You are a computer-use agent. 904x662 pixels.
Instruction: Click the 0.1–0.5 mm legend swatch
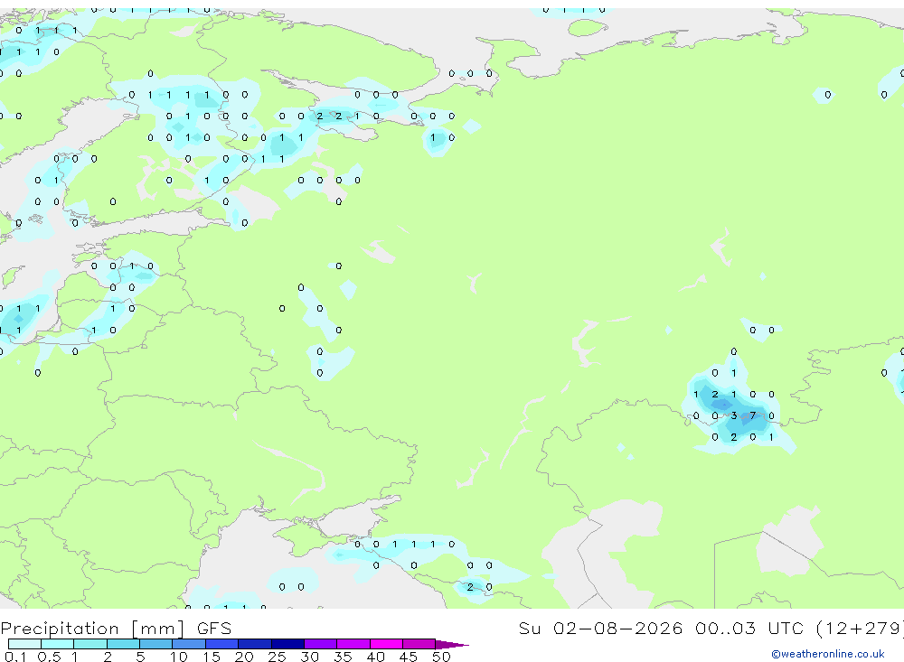tap(24, 644)
